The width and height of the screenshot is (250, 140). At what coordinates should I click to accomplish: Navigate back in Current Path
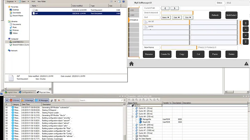(x=165, y=8)
